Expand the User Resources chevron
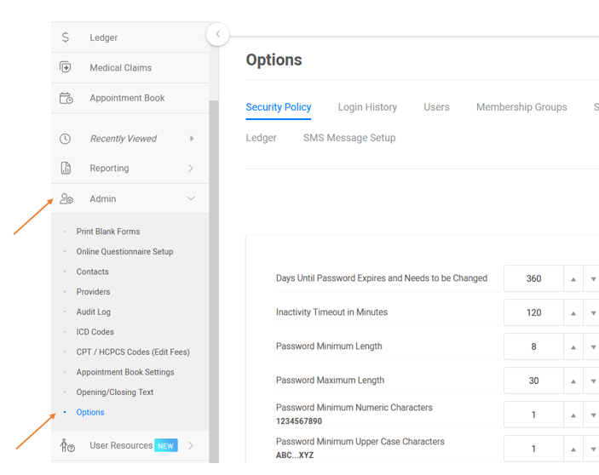This screenshot has width=599, height=475. pyautogui.click(x=191, y=445)
